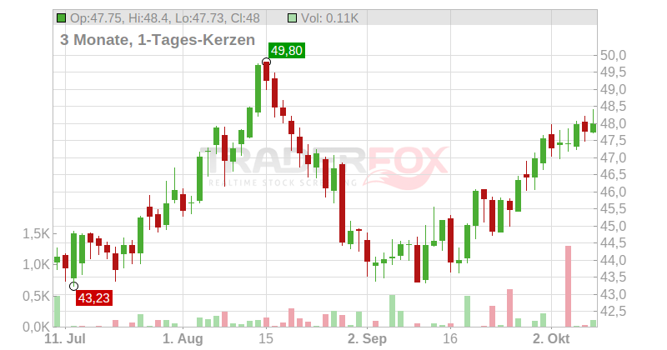Click the tallest red volume bar in October
Viewport: 667px width, 350px height.
568,286
